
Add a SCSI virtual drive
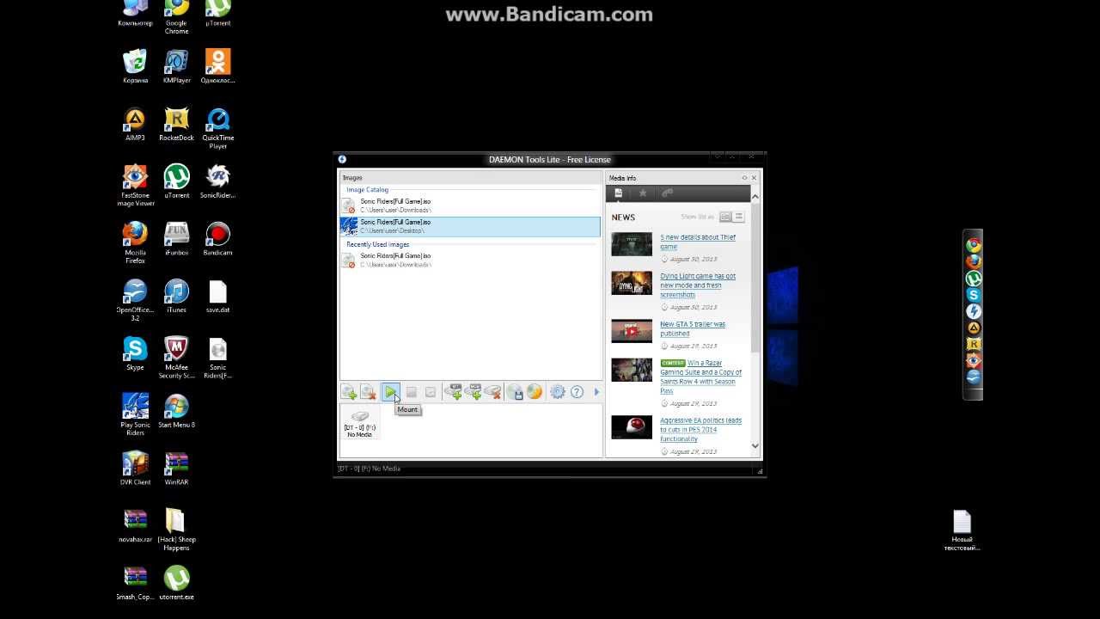(x=473, y=392)
